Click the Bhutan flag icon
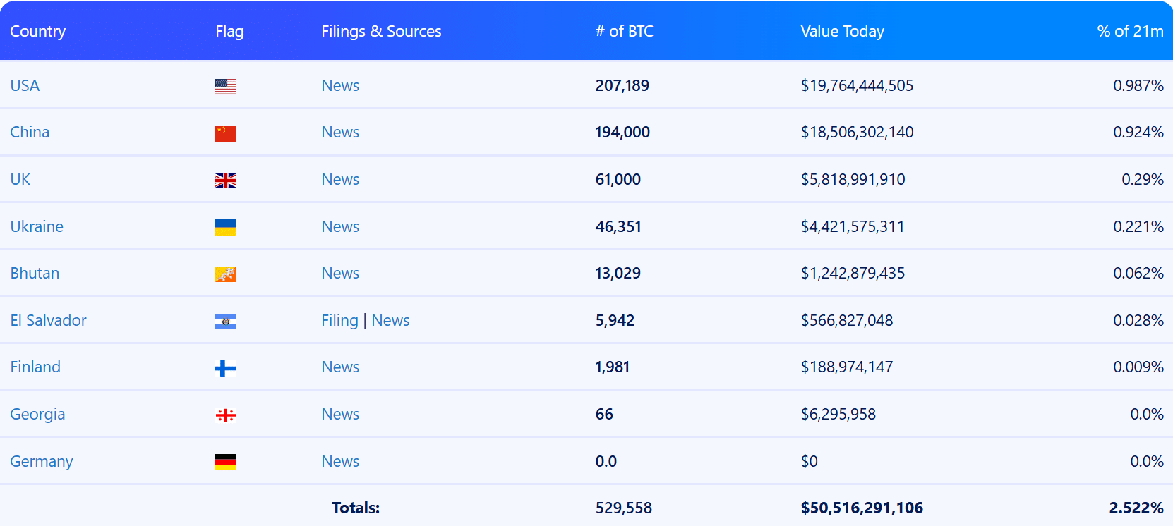1173x526 pixels. tap(225, 274)
